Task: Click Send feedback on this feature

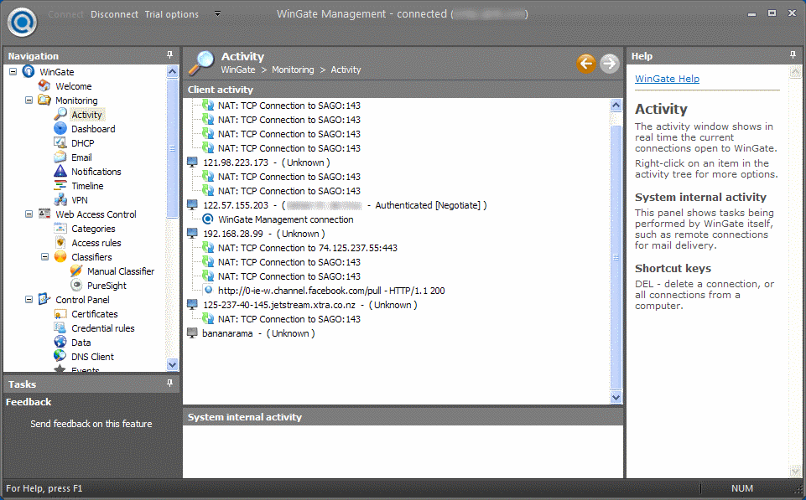Action: point(91,424)
